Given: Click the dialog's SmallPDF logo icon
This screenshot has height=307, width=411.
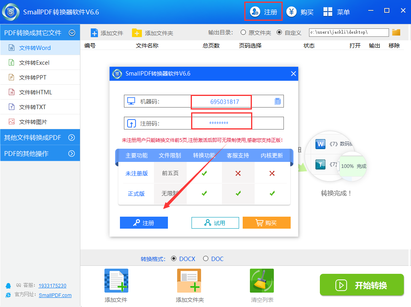Looking at the screenshot, I should click(x=117, y=74).
